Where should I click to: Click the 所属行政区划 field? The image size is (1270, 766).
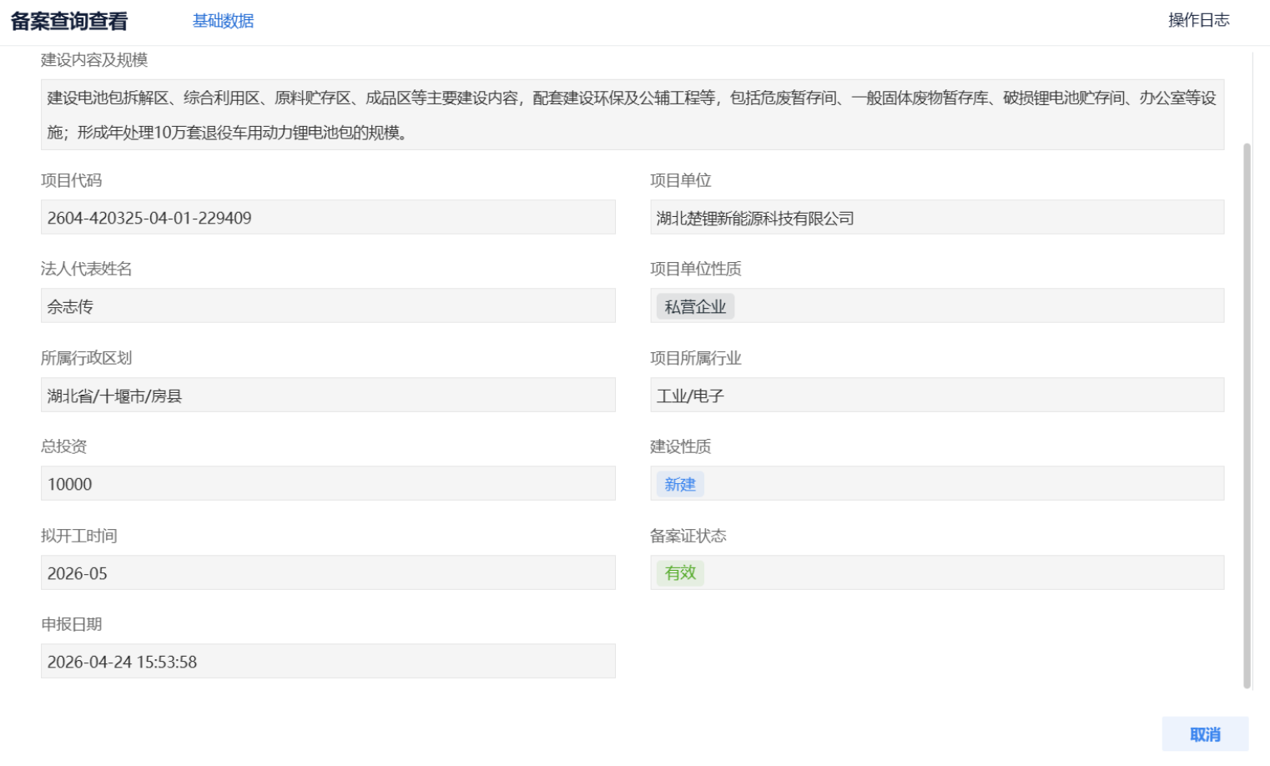pyautogui.click(x=328, y=396)
